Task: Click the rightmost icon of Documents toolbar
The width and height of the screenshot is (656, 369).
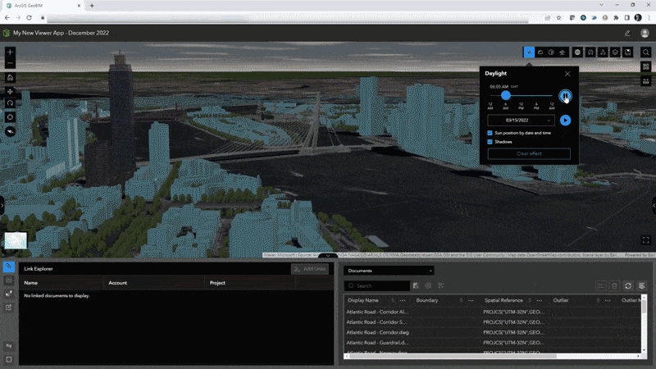Action: click(x=642, y=285)
